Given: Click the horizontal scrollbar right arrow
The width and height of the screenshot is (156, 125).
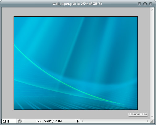Looking at the screenshot, I should [147, 121].
